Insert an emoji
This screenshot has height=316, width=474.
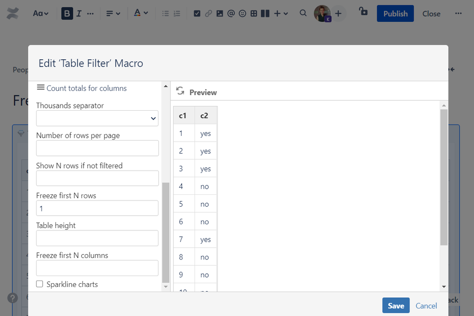tap(242, 14)
